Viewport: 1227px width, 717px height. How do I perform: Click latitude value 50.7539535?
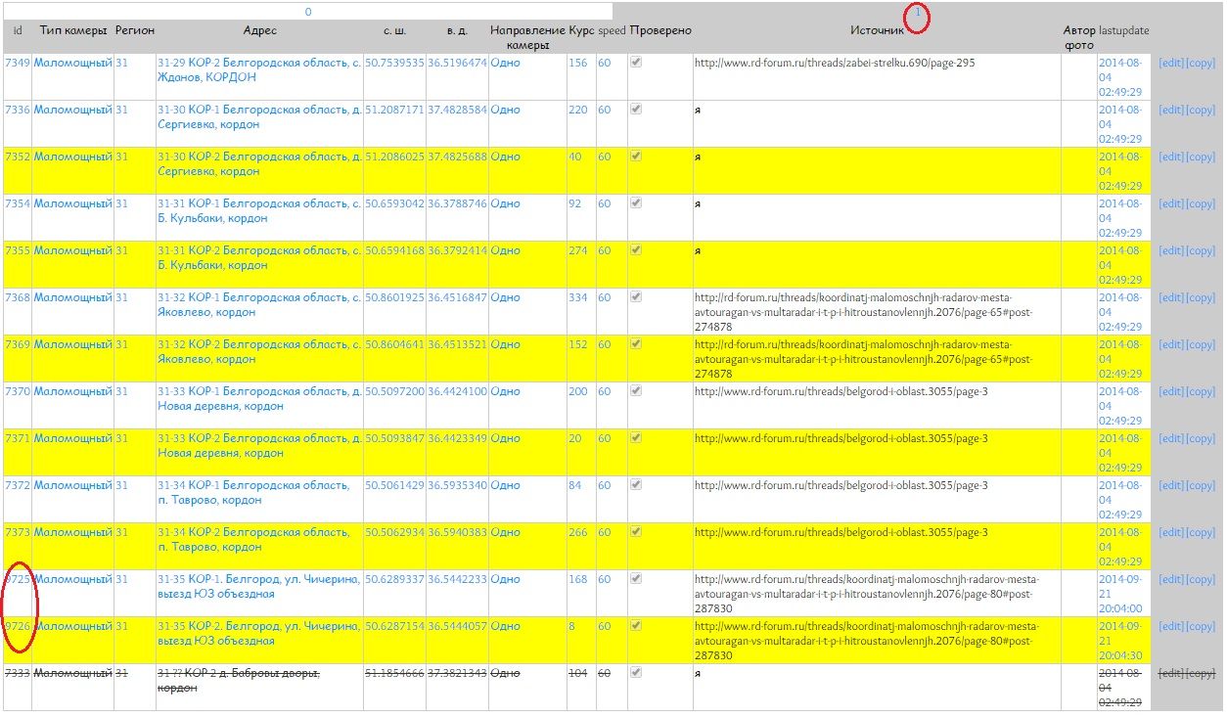tap(394, 63)
